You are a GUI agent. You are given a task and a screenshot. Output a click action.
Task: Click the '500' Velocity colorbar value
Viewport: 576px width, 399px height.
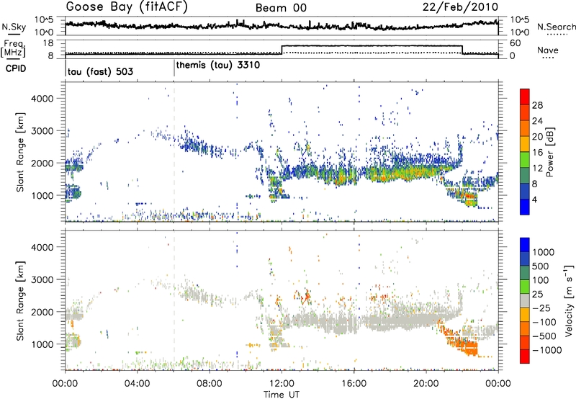pyautogui.click(x=541, y=266)
